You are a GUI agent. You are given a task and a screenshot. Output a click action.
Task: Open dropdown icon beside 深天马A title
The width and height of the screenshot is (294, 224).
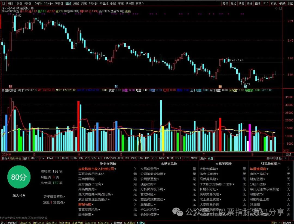(32, 8)
